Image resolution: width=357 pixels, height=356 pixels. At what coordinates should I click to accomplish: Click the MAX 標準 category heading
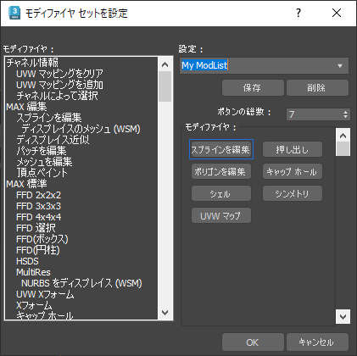[x=26, y=184]
